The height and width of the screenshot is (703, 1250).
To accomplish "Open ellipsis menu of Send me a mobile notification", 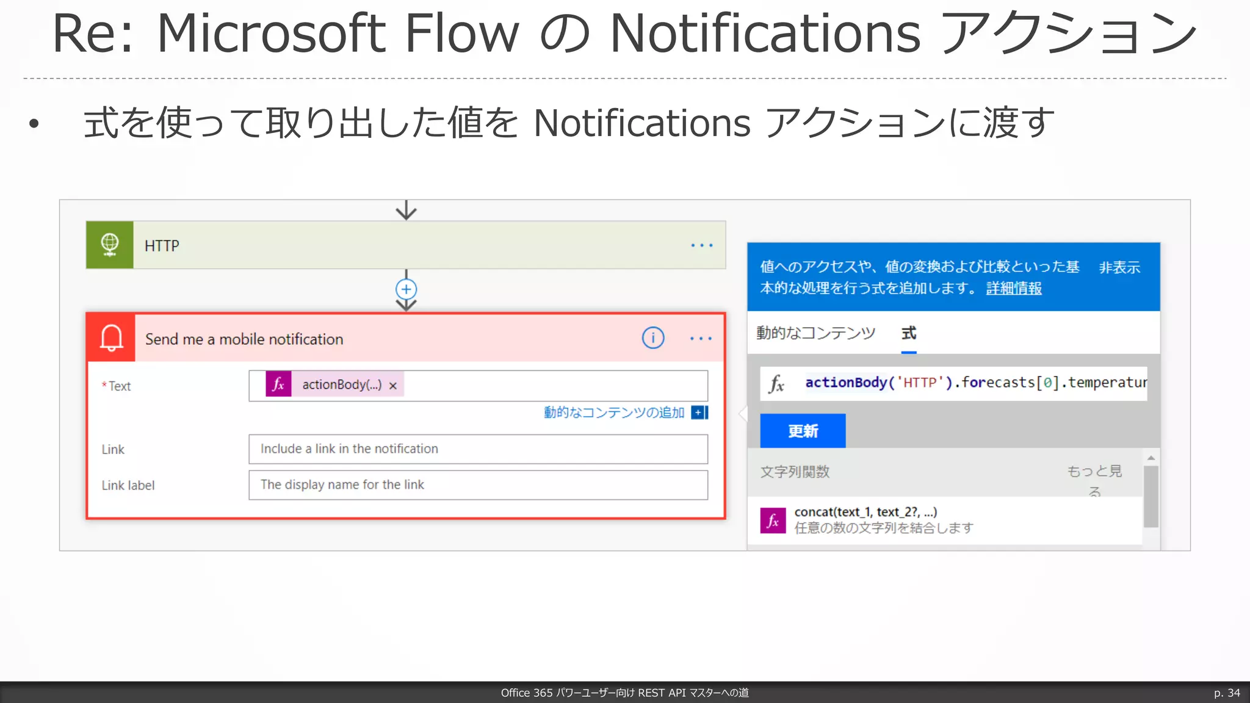I will (x=701, y=338).
